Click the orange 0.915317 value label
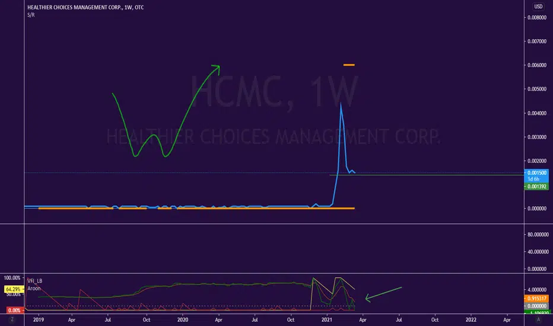The height and width of the screenshot is (326, 553). pyautogui.click(x=536, y=299)
